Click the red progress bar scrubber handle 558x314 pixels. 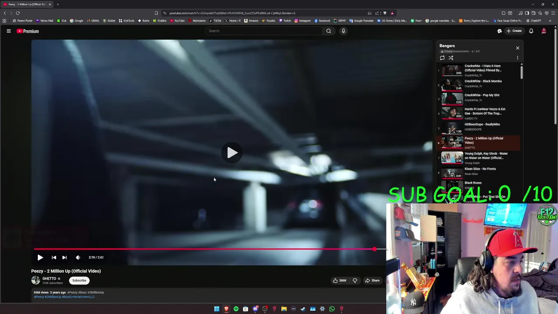point(374,249)
